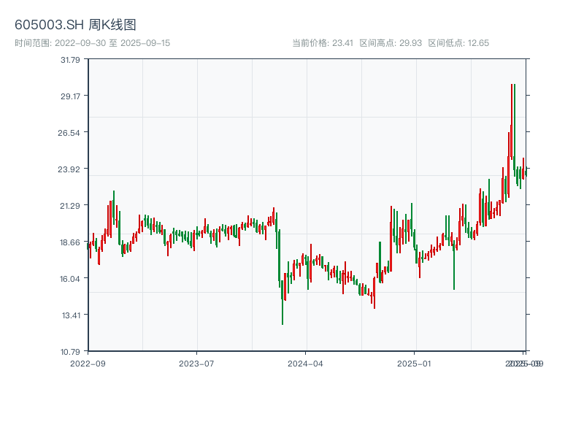Click the y-axis label 13.41
584x438 pixels.
[71, 315]
